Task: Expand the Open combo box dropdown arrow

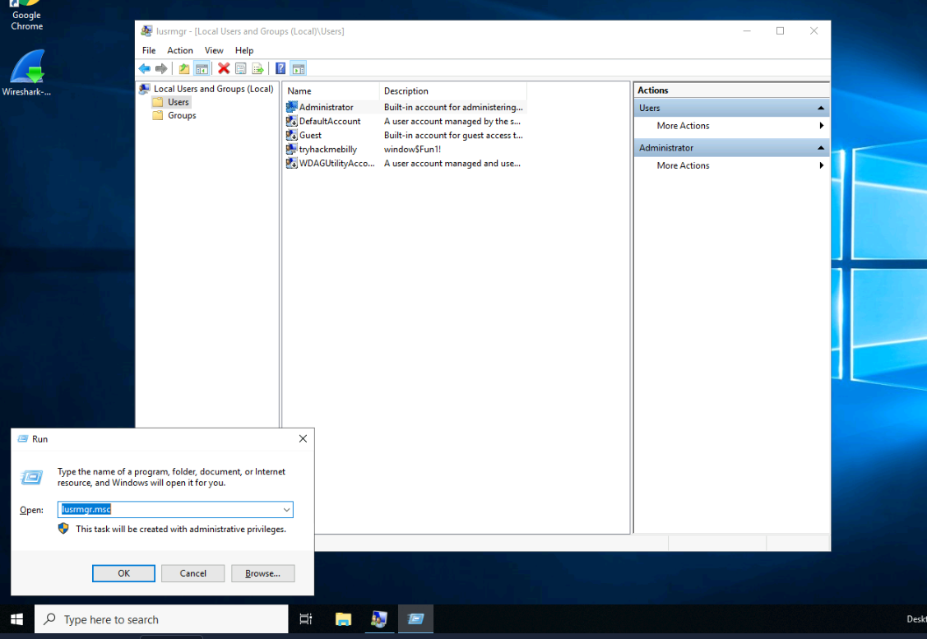Action: click(286, 510)
